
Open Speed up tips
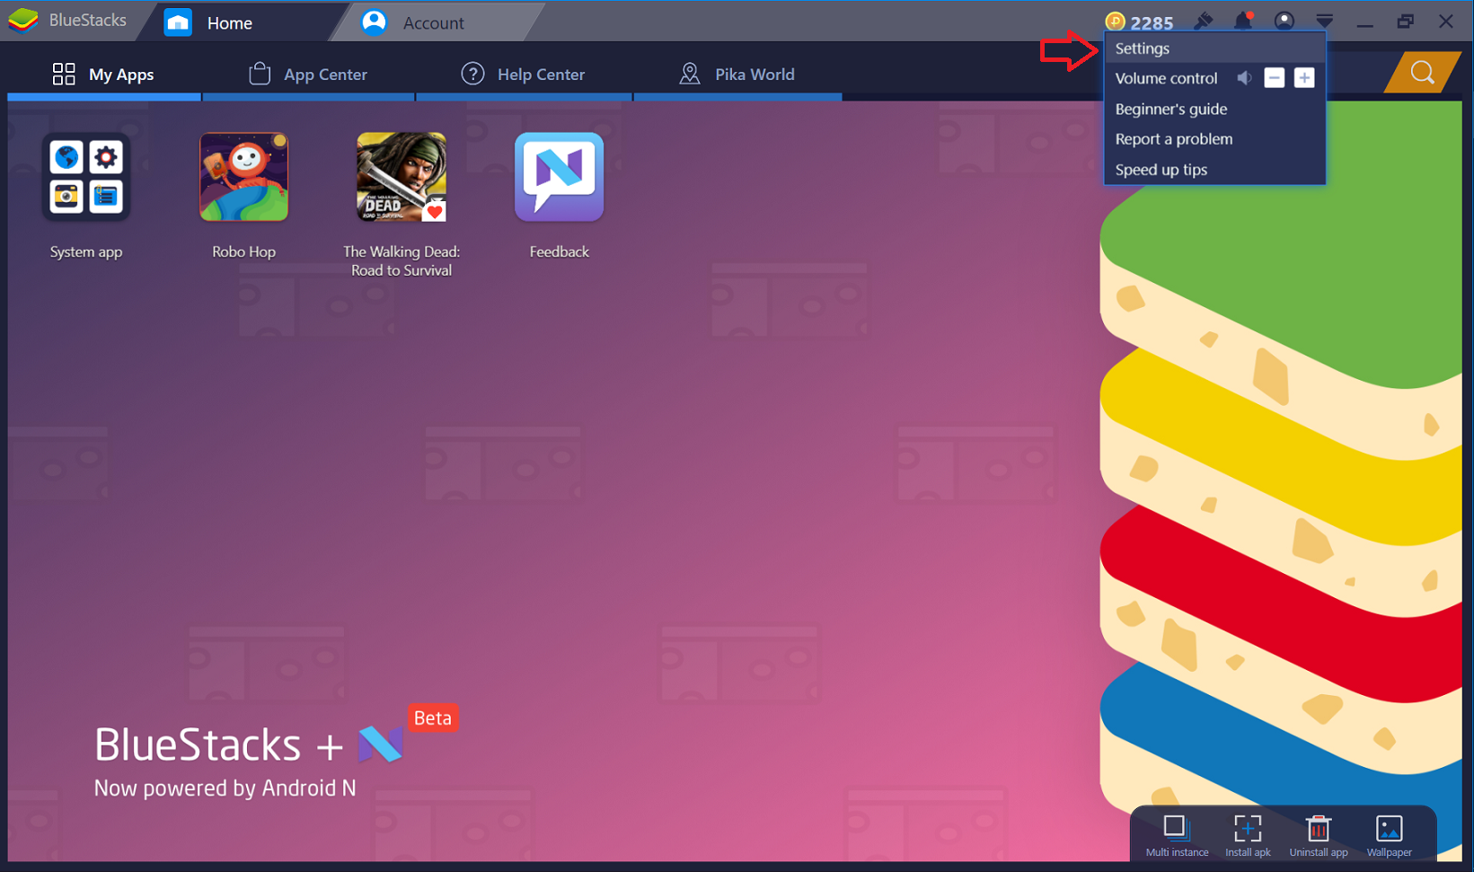coord(1214,170)
